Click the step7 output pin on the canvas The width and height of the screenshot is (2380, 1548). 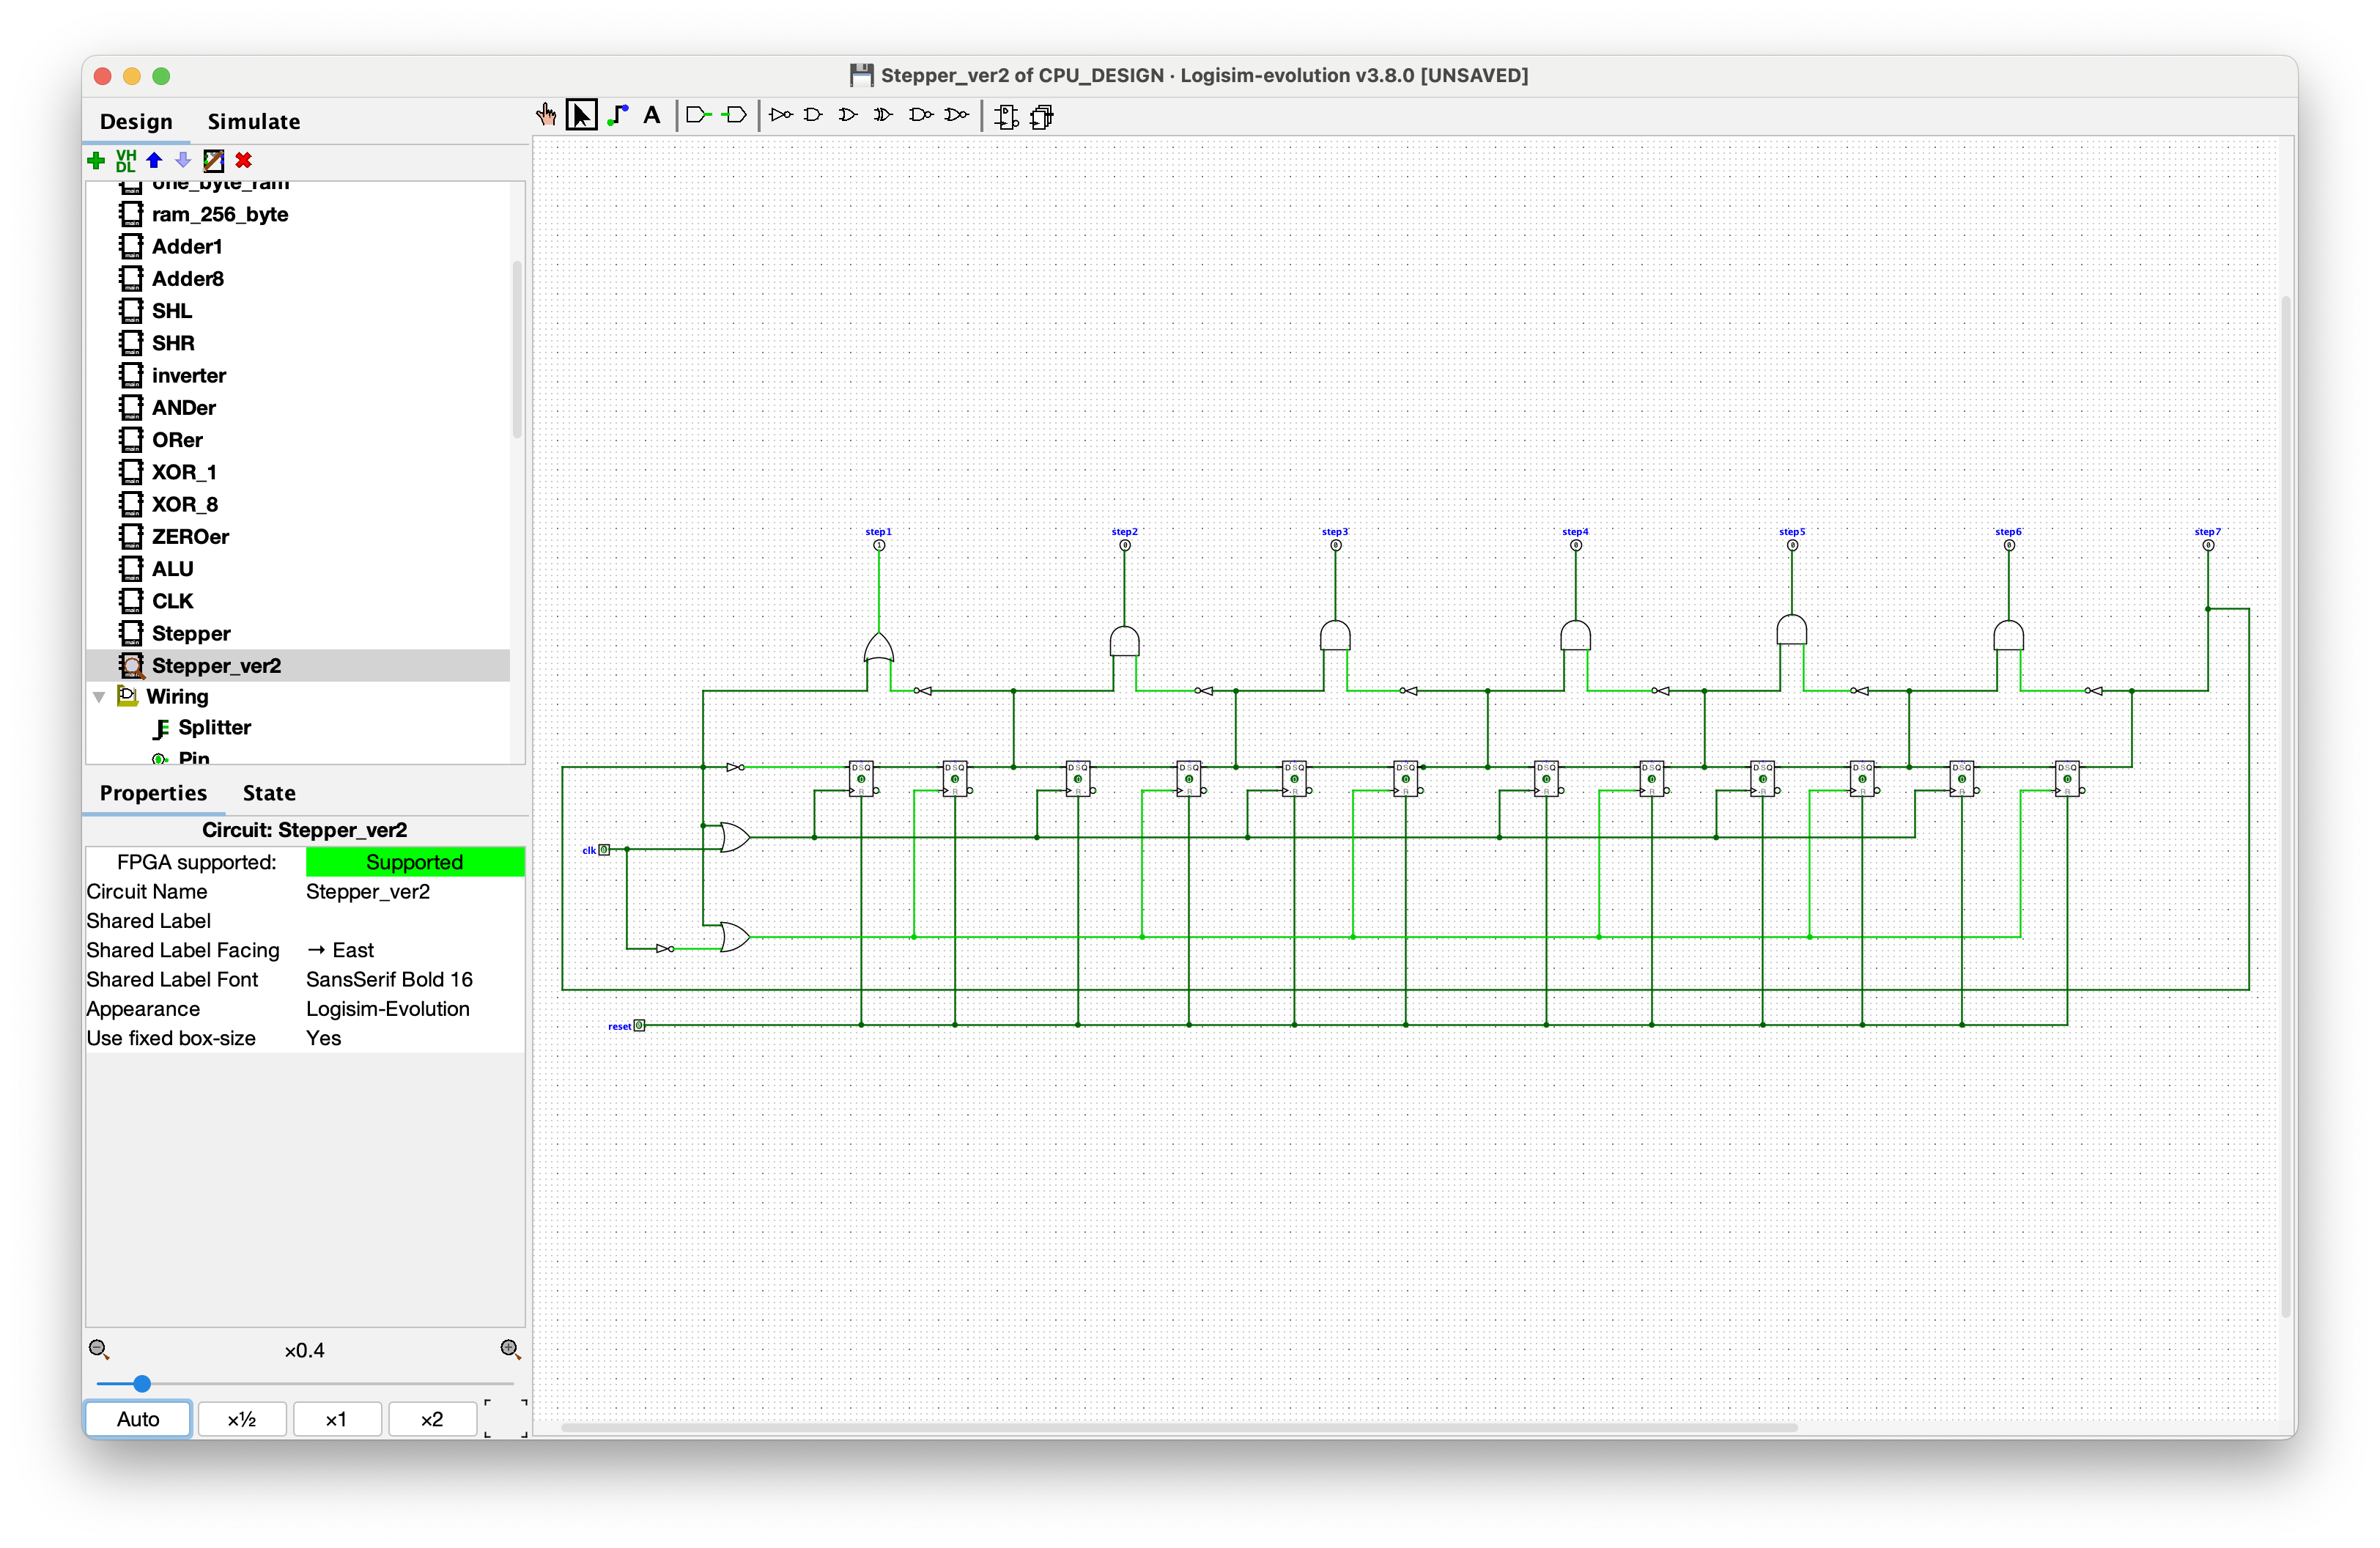[x=2208, y=546]
